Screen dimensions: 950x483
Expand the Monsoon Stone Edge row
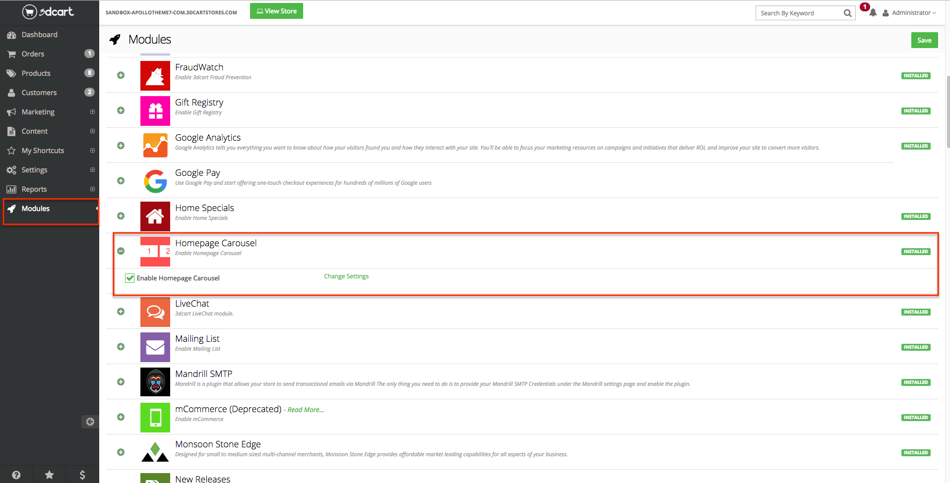click(121, 452)
